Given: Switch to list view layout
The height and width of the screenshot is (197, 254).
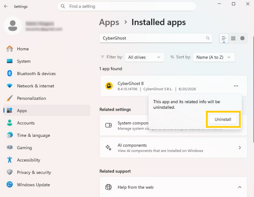Looking at the screenshot, I should pos(224,38).
